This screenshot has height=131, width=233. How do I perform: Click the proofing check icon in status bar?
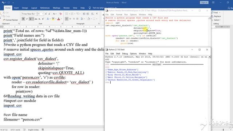(24, 130)
